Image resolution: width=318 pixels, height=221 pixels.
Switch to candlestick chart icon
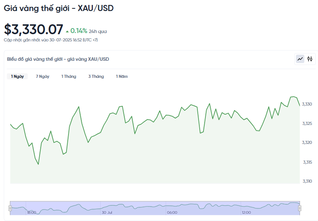pos(310,59)
